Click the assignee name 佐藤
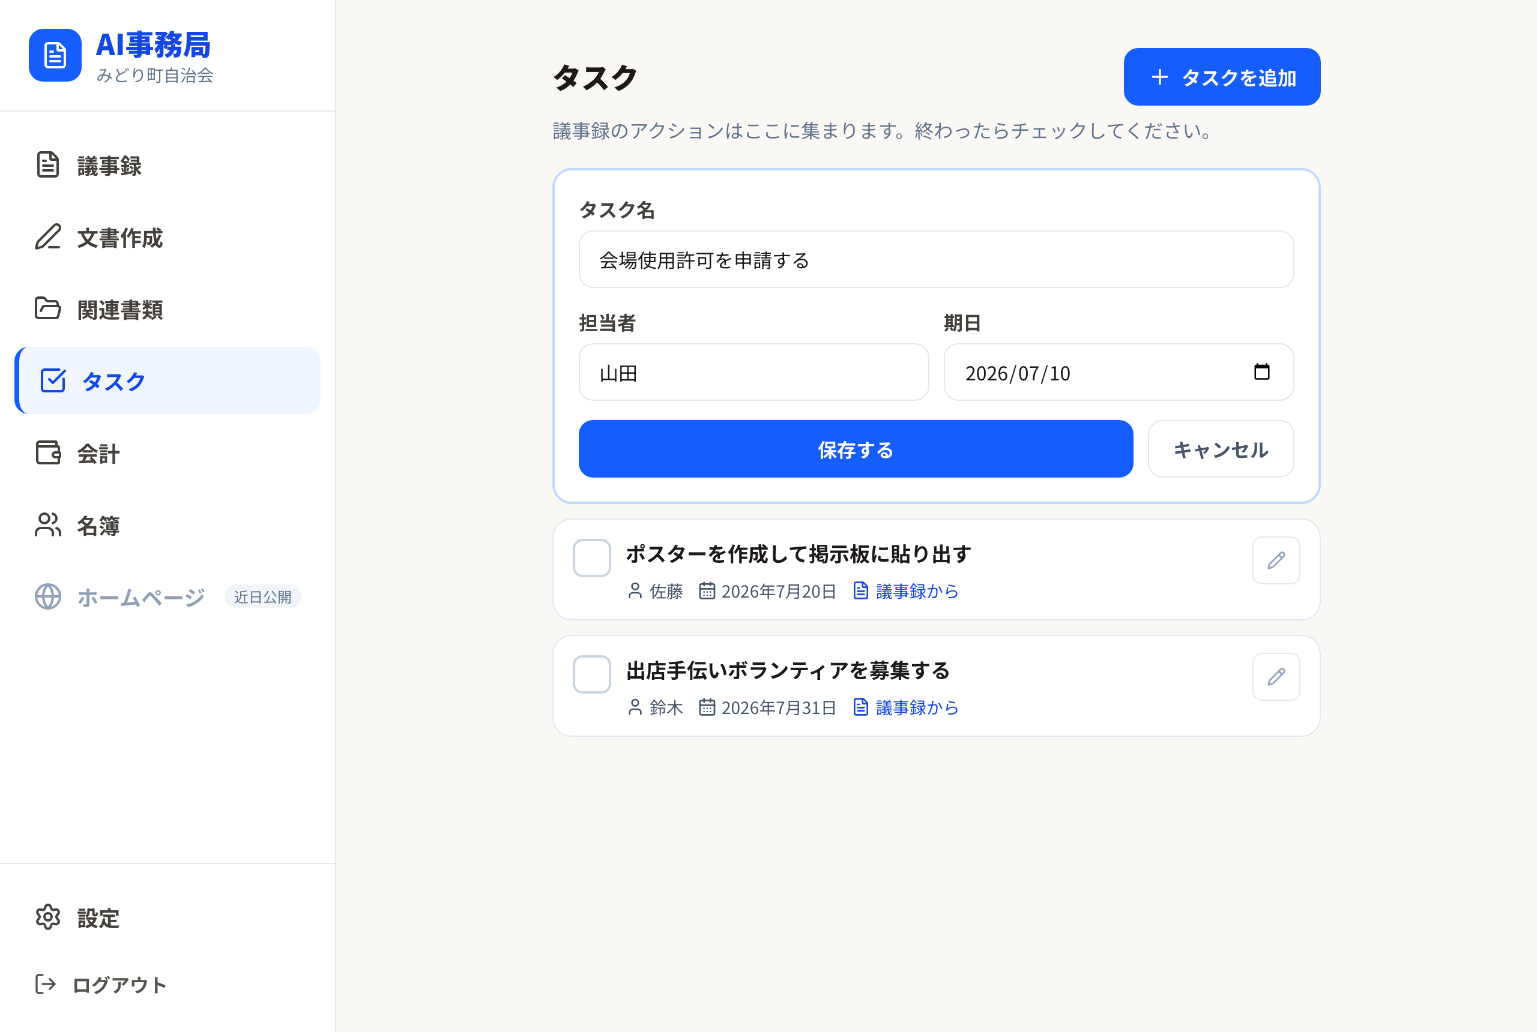This screenshot has width=1537, height=1032. [x=666, y=591]
